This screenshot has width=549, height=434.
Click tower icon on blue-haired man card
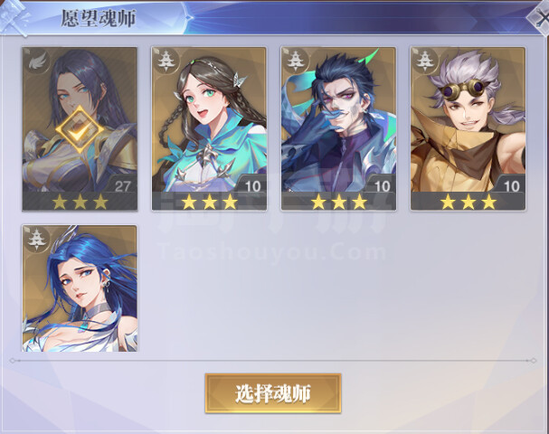pos(296,61)
